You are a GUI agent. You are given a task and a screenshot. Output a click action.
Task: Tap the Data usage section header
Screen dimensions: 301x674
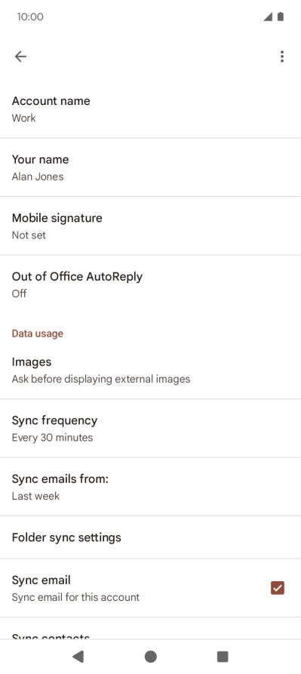click(x=38, y=334)
